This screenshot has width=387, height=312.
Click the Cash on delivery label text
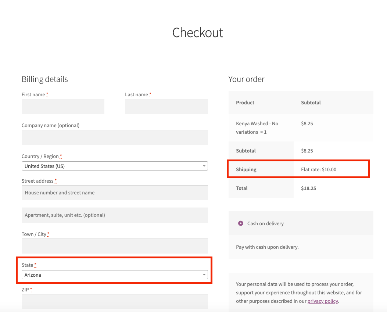pyautogui.click(x=265, y=223)
